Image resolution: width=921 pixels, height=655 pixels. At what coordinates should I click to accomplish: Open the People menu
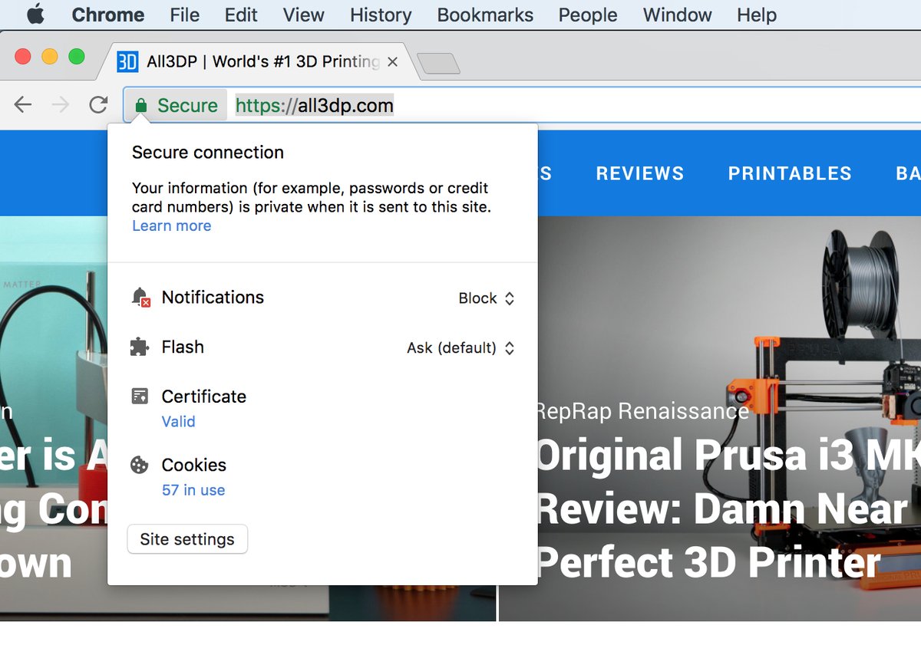pyautogui.click(x=588, y=15)
